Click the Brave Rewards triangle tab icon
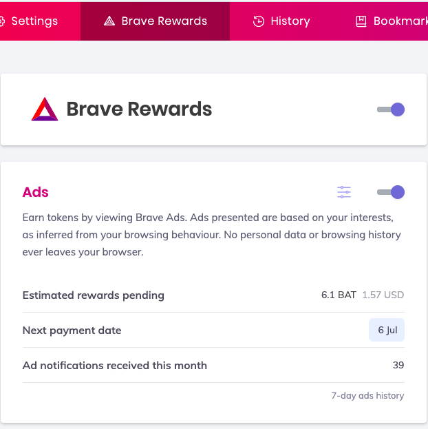 [x=109, y=21]
